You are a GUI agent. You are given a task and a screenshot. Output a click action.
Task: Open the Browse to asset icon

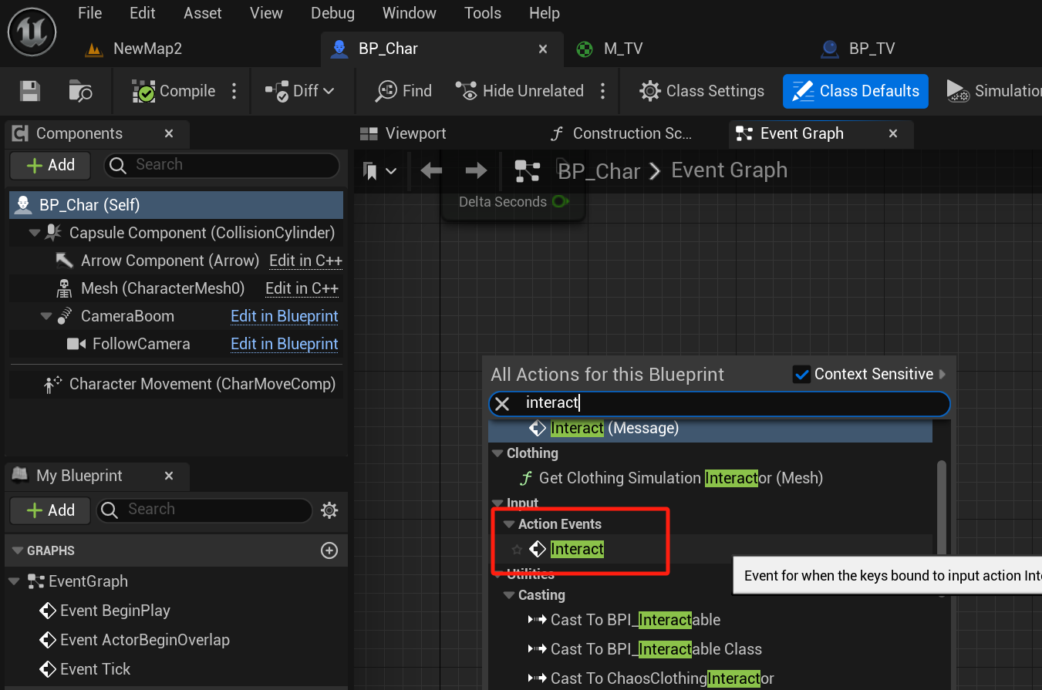pyautogui.click(x=81, y=91)
